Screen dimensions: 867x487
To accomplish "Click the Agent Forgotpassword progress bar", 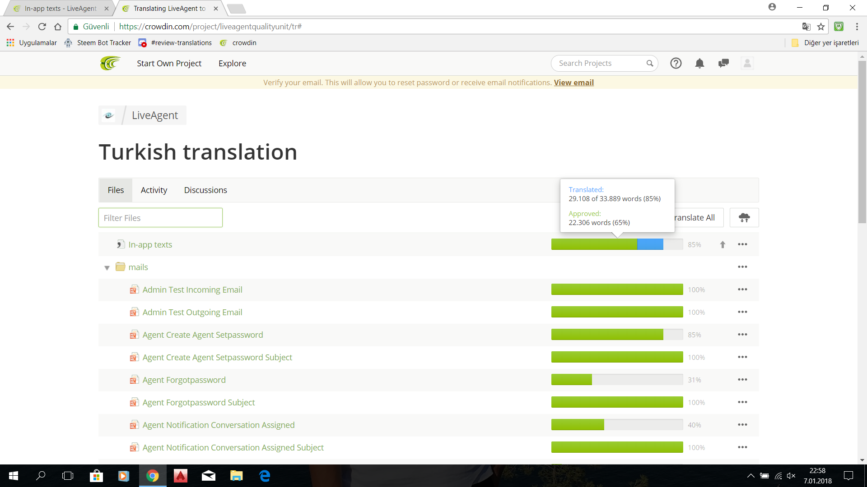I will (x=617, y=380).
